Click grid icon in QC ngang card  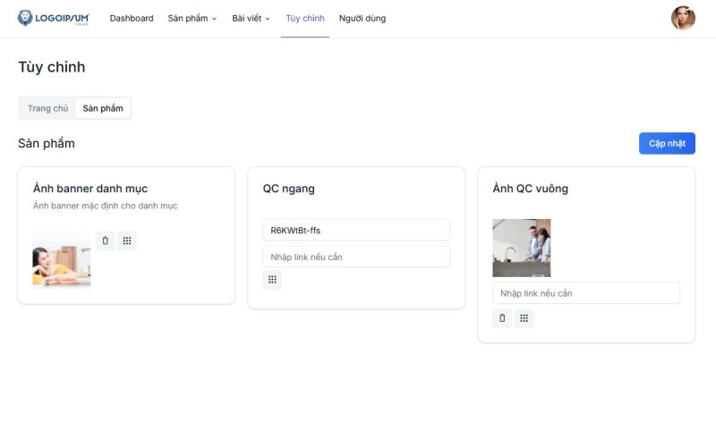pyautogui.click(x=272, y=280)
